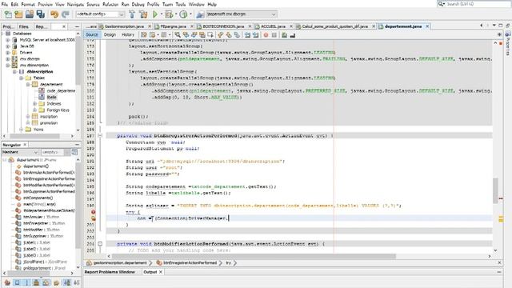The height and width of the screenshot is (288, 512).
Task: Close the Output tab
Action: coord(161,272)
